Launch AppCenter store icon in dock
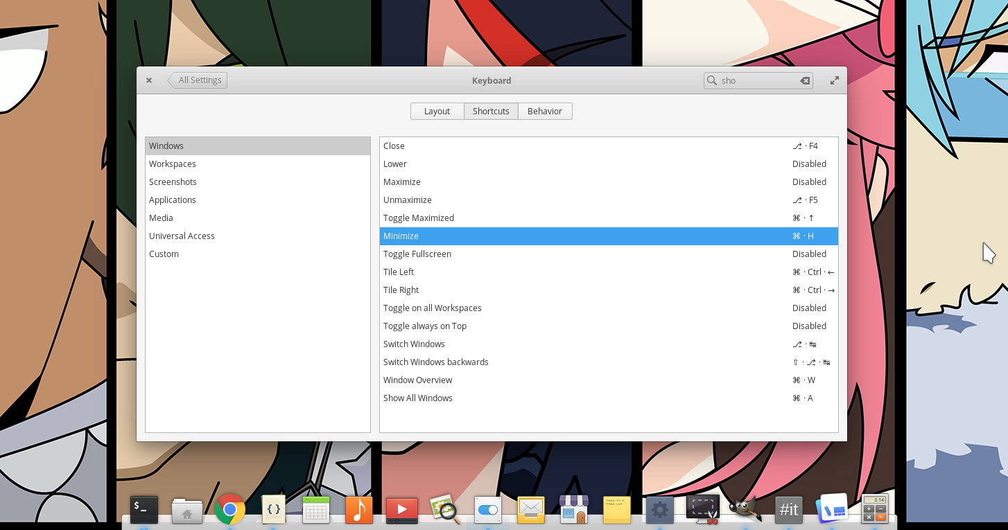The height and width of the screenshot is (530, 1008). click(574, 510)
